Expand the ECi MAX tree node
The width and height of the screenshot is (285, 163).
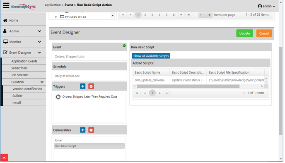click(56, 17)
